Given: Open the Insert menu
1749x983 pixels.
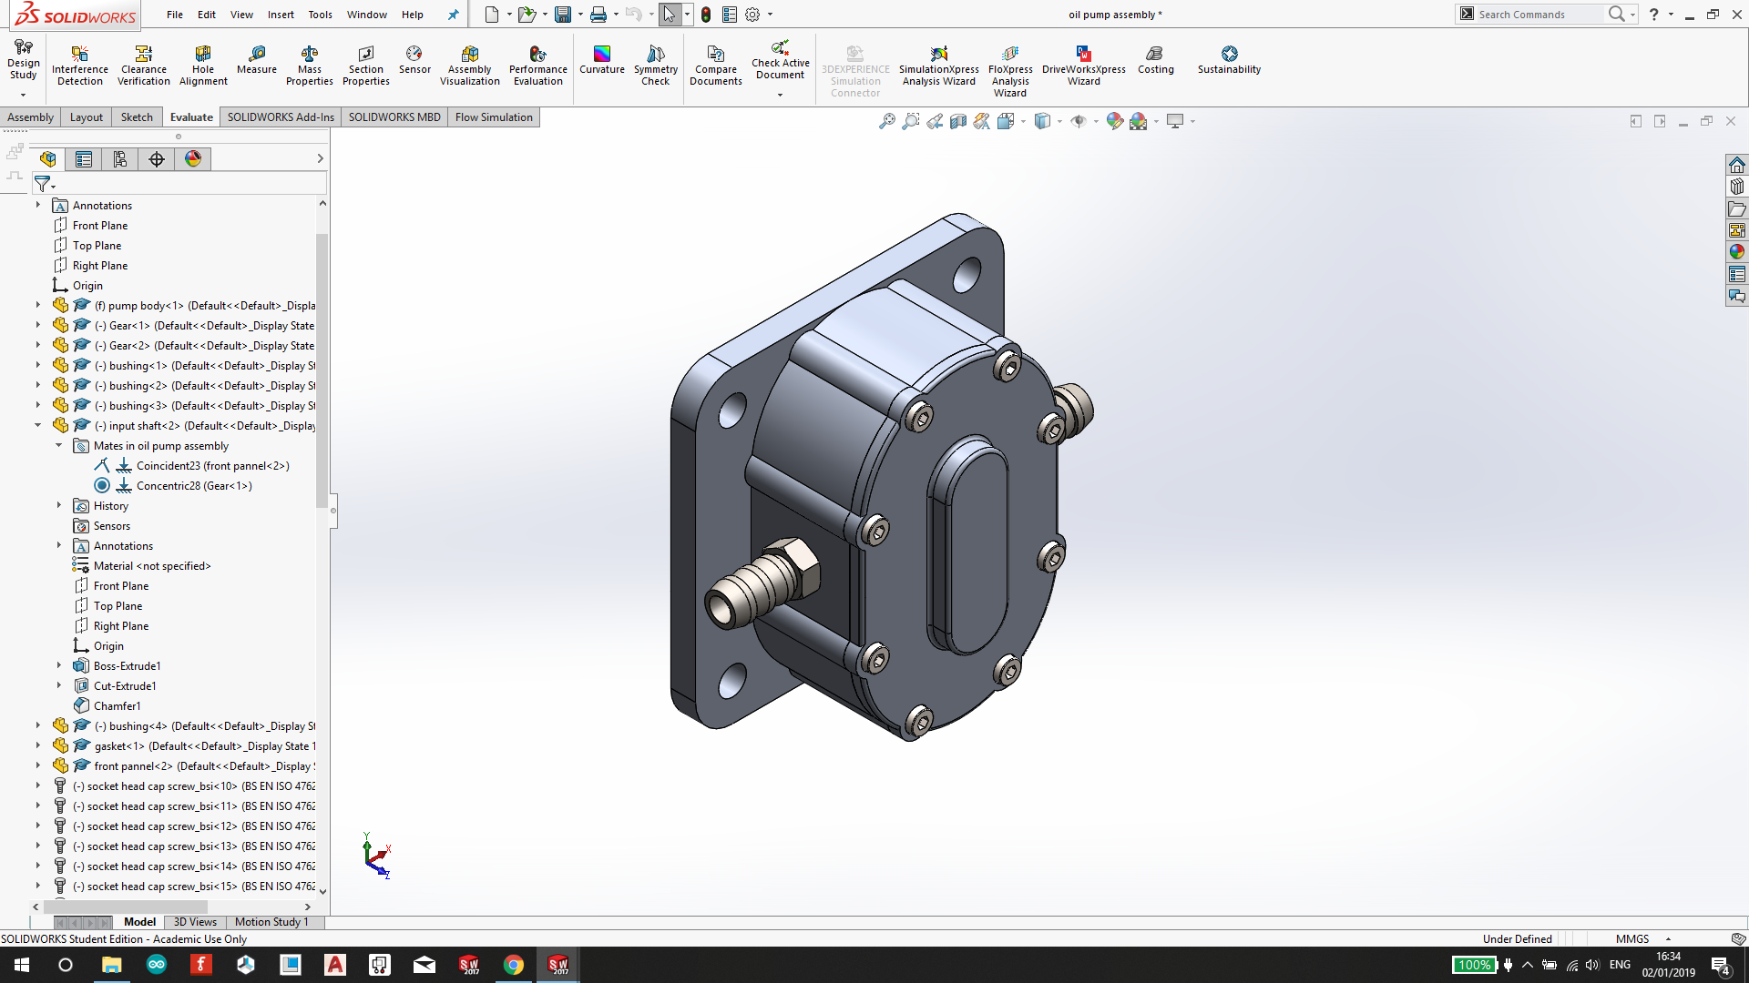Looking at the screenshot, I should tap(281, 15).
